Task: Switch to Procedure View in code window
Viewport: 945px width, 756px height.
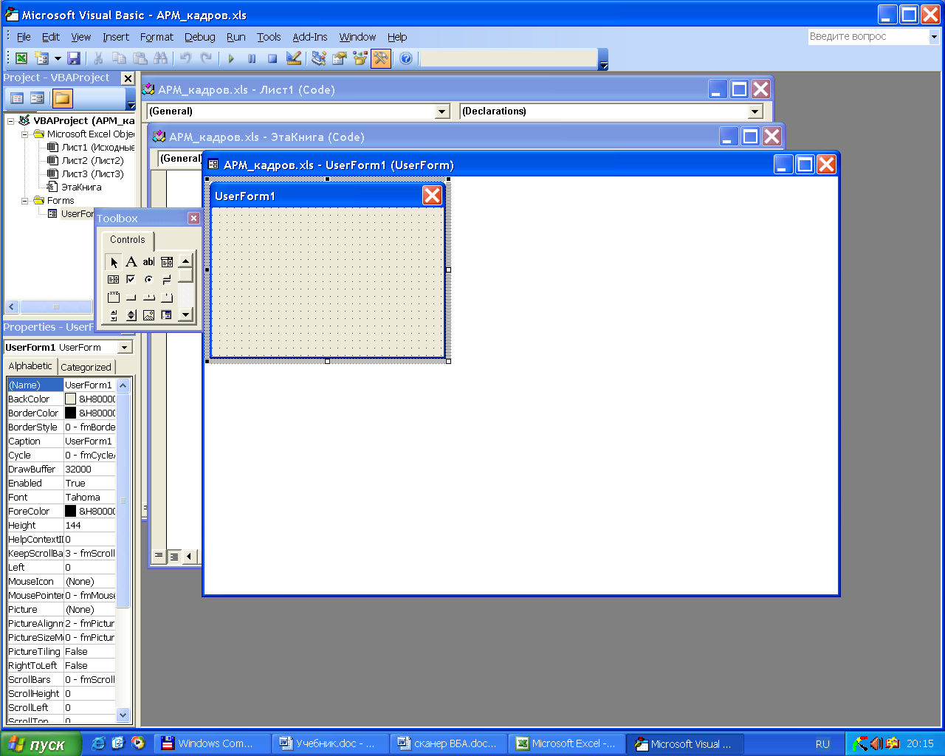Action: pyautogui.click(x=159, y=556)
